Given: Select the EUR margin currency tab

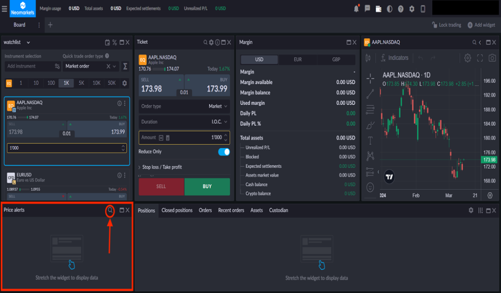Looking at the screenshot, I should tap(297, 60).
